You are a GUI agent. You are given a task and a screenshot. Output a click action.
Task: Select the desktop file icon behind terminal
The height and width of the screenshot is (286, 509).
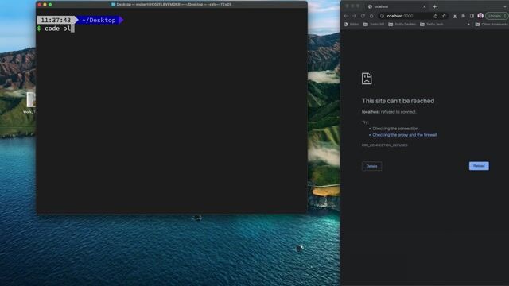tap(31, 99)
